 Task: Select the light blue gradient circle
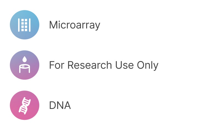(24, 25)
